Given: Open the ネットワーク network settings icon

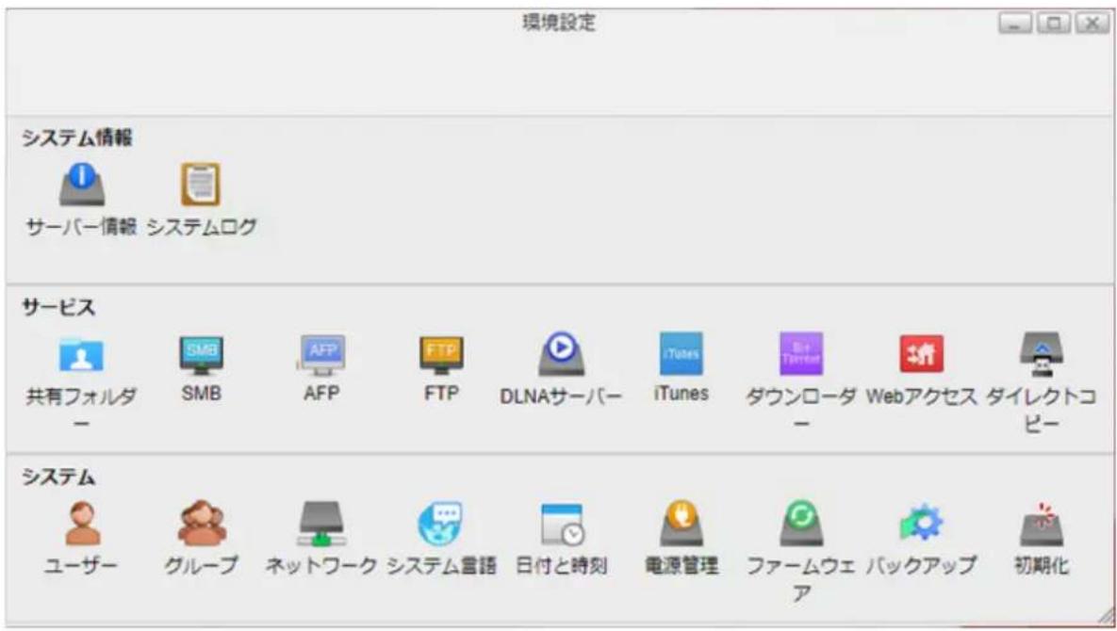Looking at the screenshot, I should [x=321, y=525].
